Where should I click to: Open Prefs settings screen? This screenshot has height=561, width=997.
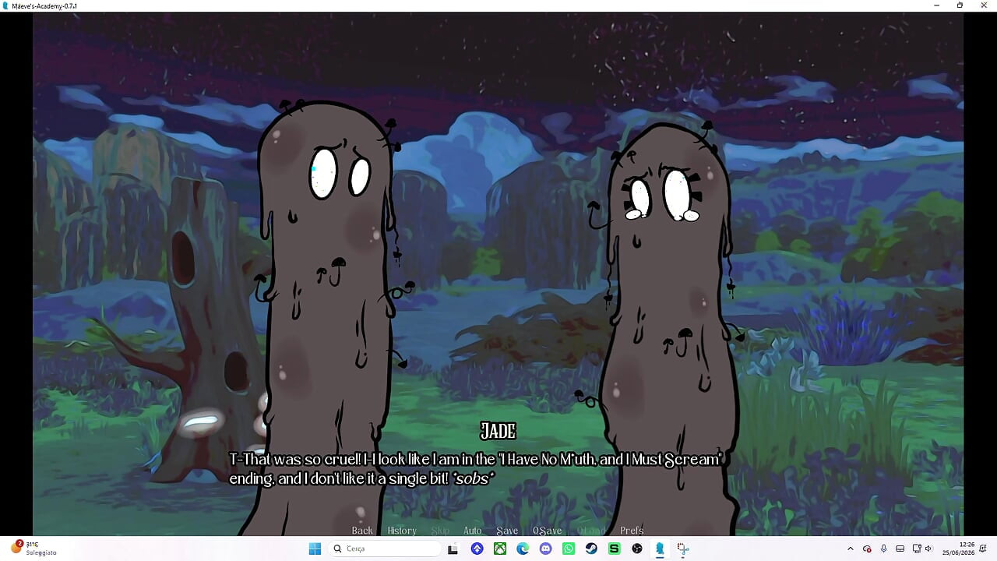(x=632, y=531)
